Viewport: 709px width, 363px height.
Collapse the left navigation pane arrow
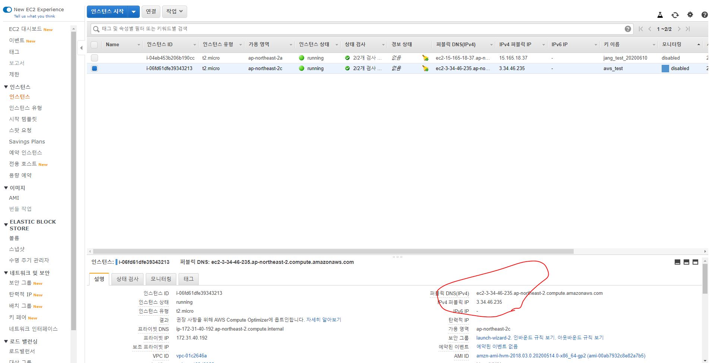click(81, 48)
